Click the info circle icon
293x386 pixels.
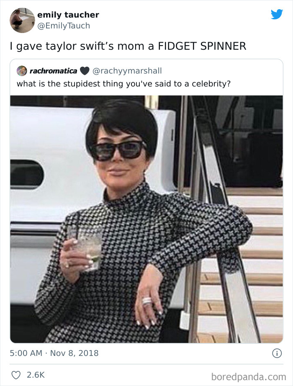[277, 353]
